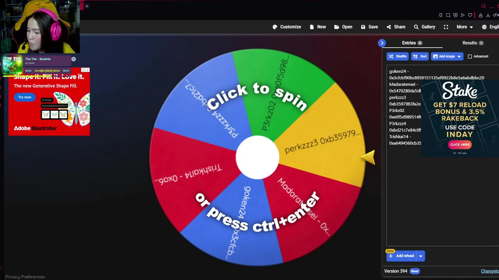499x280 pixels.
Task: Open the browser downloads icon
Action: [488, 15]
